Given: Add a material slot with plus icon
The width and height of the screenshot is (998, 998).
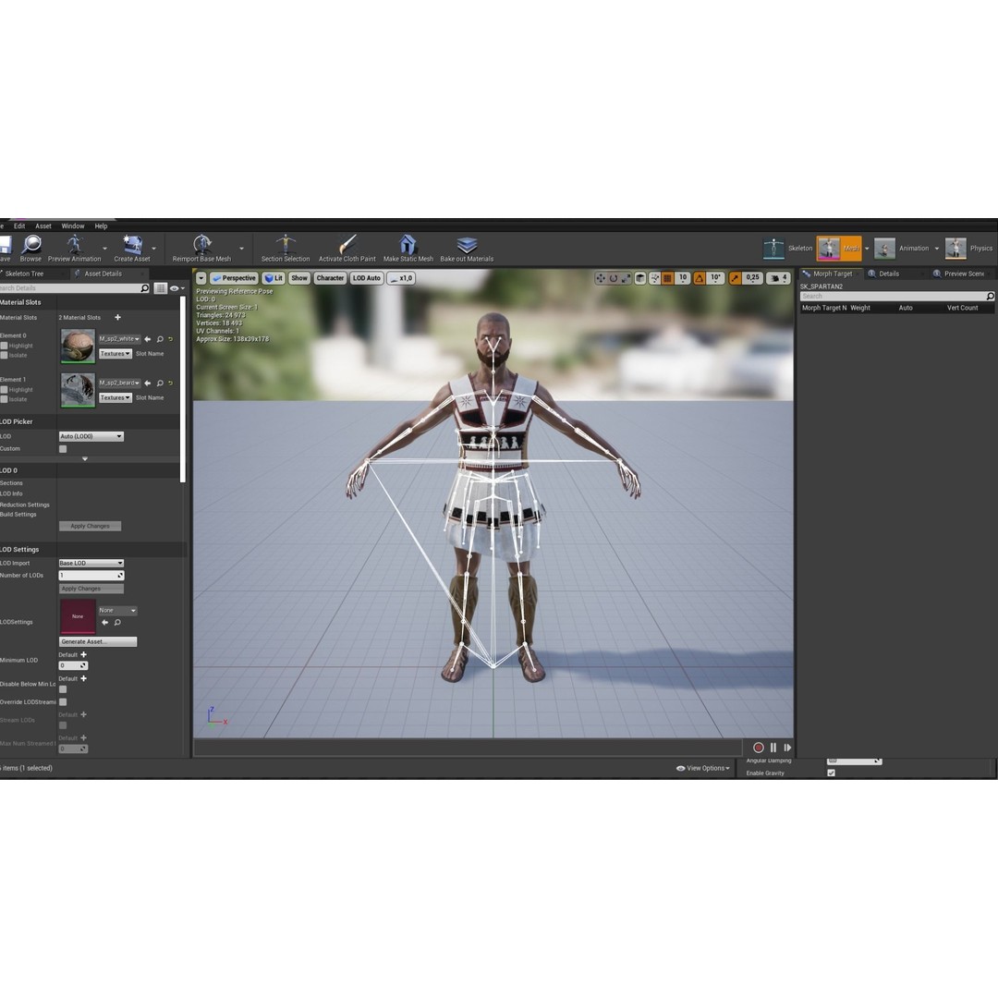Looking at the screenshot, I should tap(117, 317).
